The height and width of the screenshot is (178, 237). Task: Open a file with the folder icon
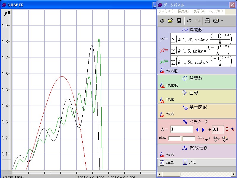click(170, 21)
